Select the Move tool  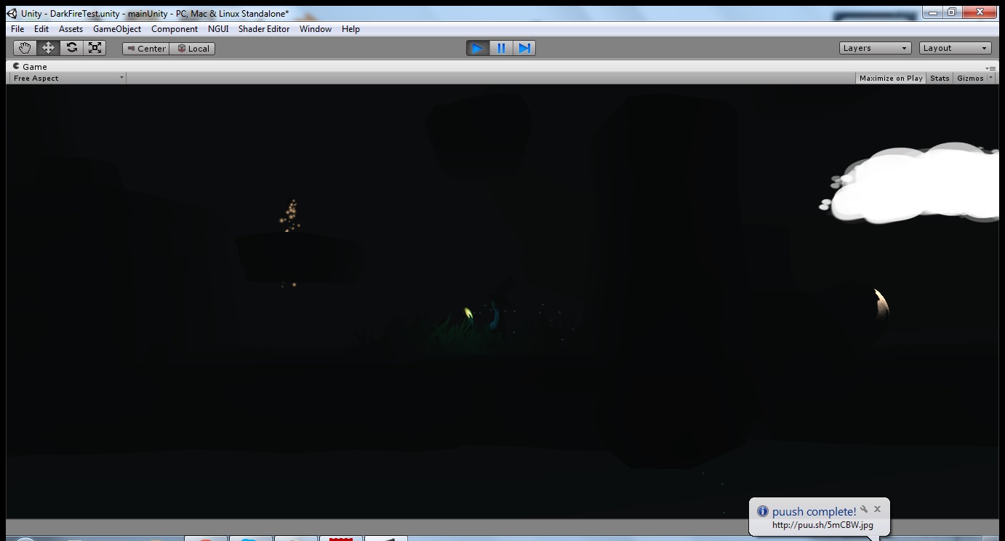[48, 48]
